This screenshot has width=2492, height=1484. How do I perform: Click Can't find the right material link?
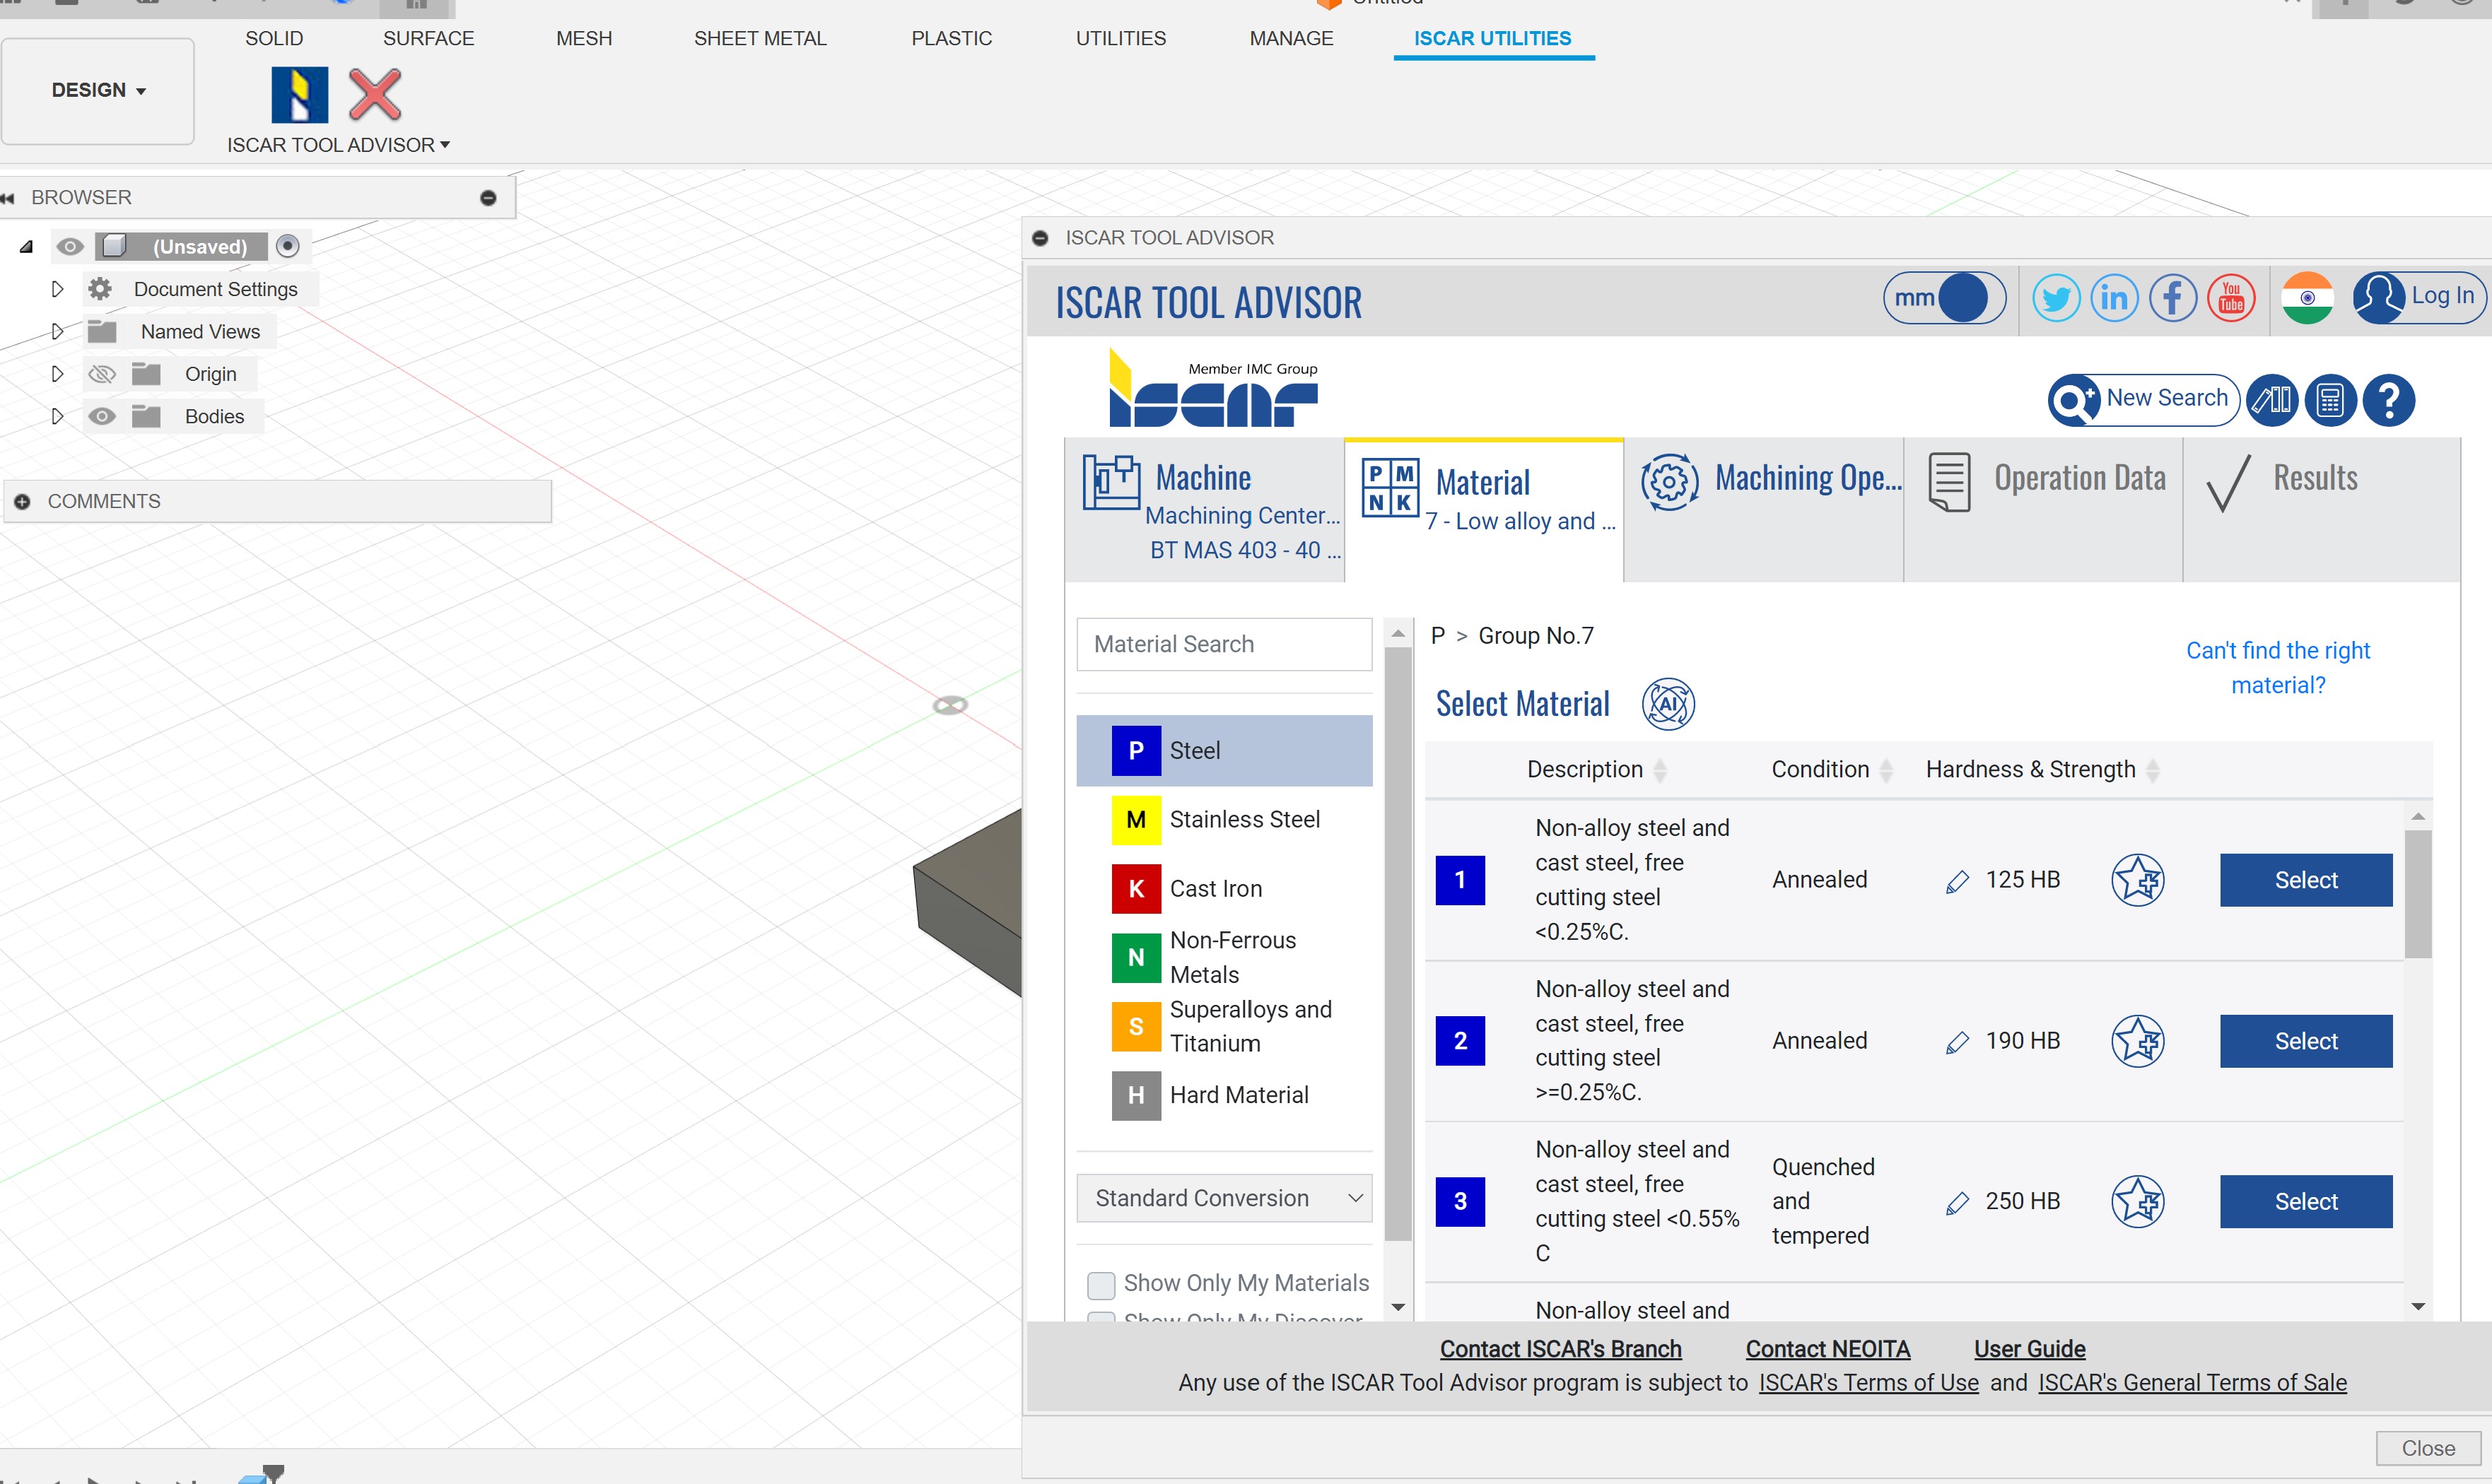(2277, 667)
